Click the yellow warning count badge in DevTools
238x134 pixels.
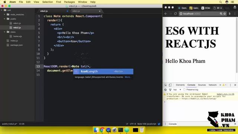click(x=224, y=85)
